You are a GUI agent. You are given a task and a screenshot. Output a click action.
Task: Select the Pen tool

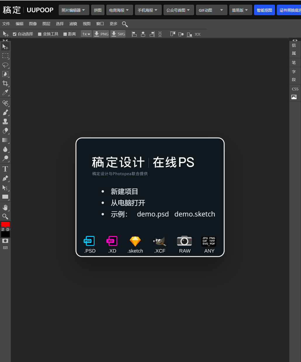tap(5, 178)
